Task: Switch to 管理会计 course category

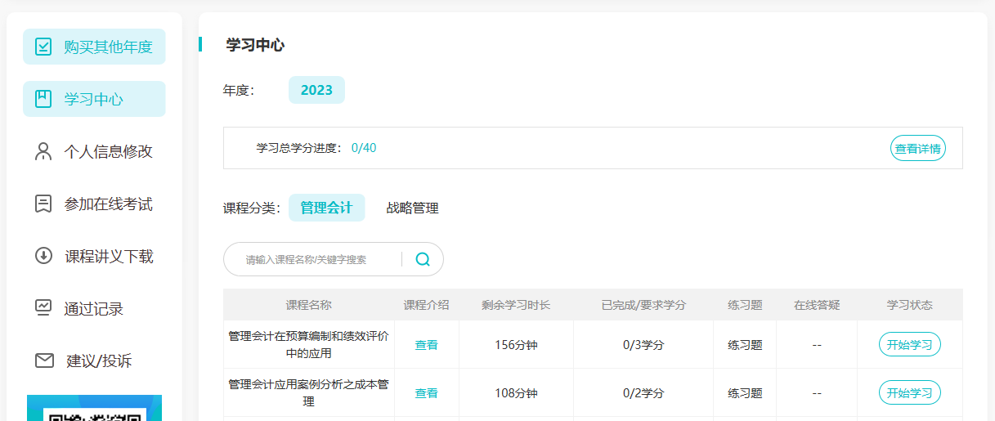Action: (x=326, y=208)
